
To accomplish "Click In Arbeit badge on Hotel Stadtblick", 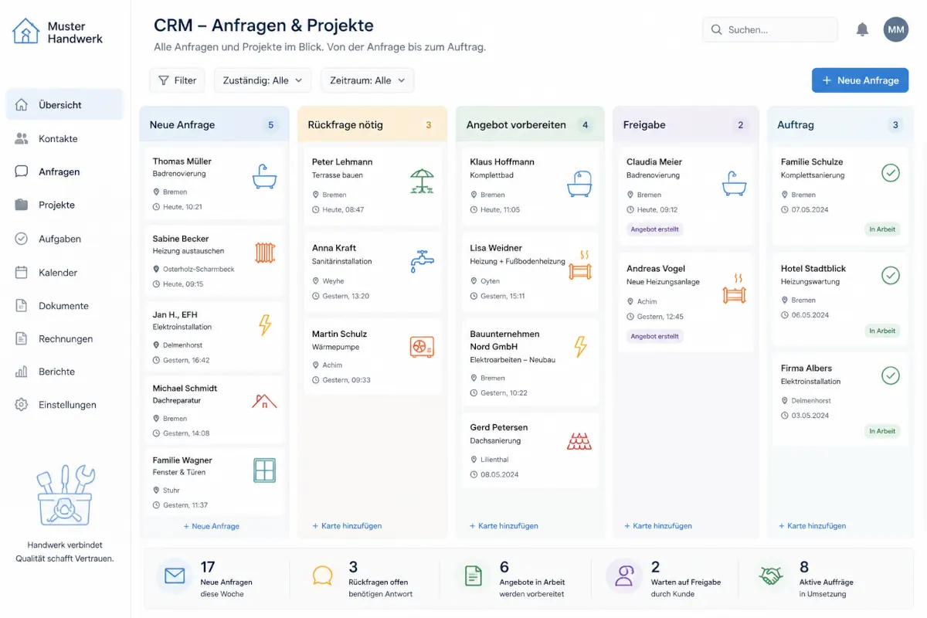I will coord(882,331).
